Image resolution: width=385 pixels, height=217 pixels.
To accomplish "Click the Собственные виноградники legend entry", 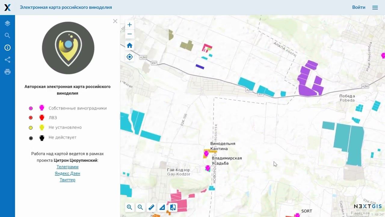I will (68, 108).
